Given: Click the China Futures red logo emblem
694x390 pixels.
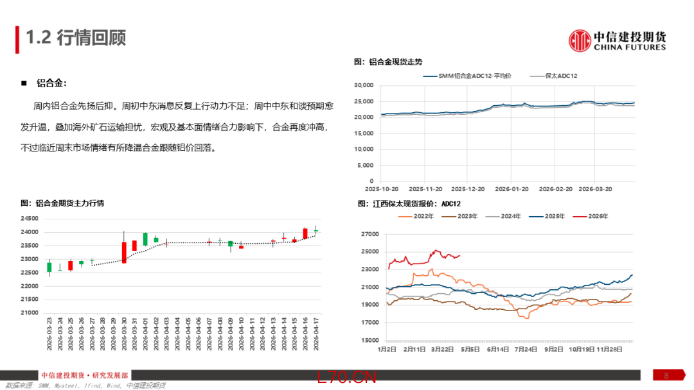Looking at the screenshot, I should pyautogui.click(x=580, y=40).
